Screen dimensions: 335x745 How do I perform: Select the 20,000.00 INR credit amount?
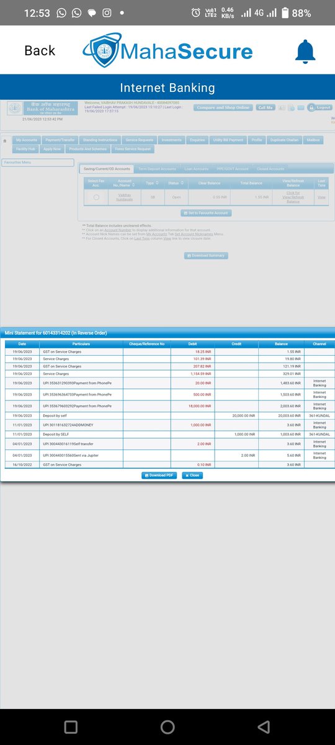[243, 415]
